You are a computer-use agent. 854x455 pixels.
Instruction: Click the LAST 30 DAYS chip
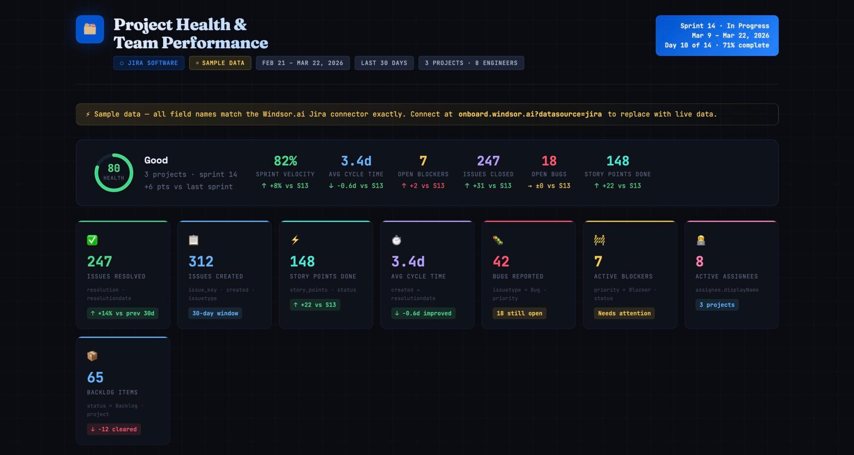[384, 63]
